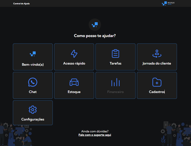Open the Configurações label text

pyautogui.click(x=32, y=119)
